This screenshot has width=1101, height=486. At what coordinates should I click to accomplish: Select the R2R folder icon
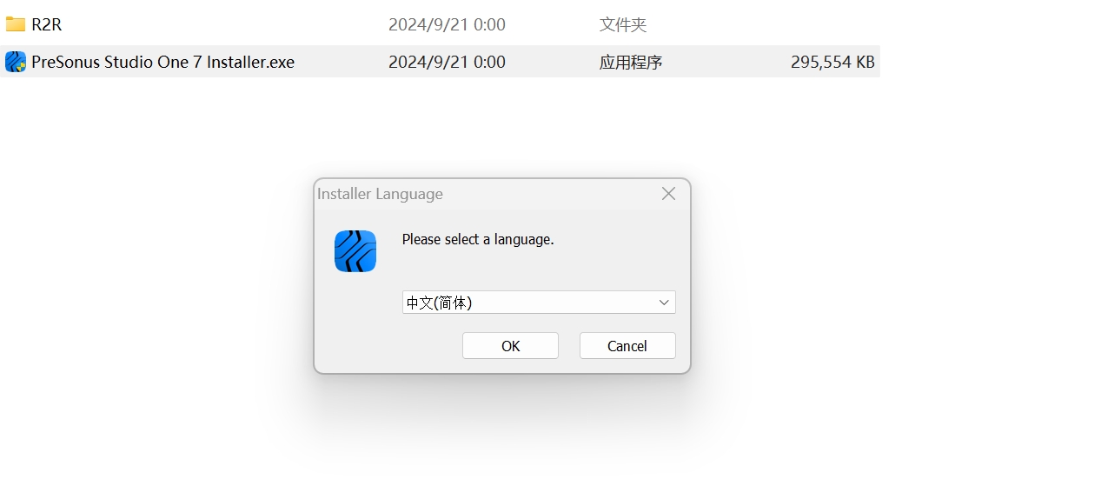click(16, 24)
